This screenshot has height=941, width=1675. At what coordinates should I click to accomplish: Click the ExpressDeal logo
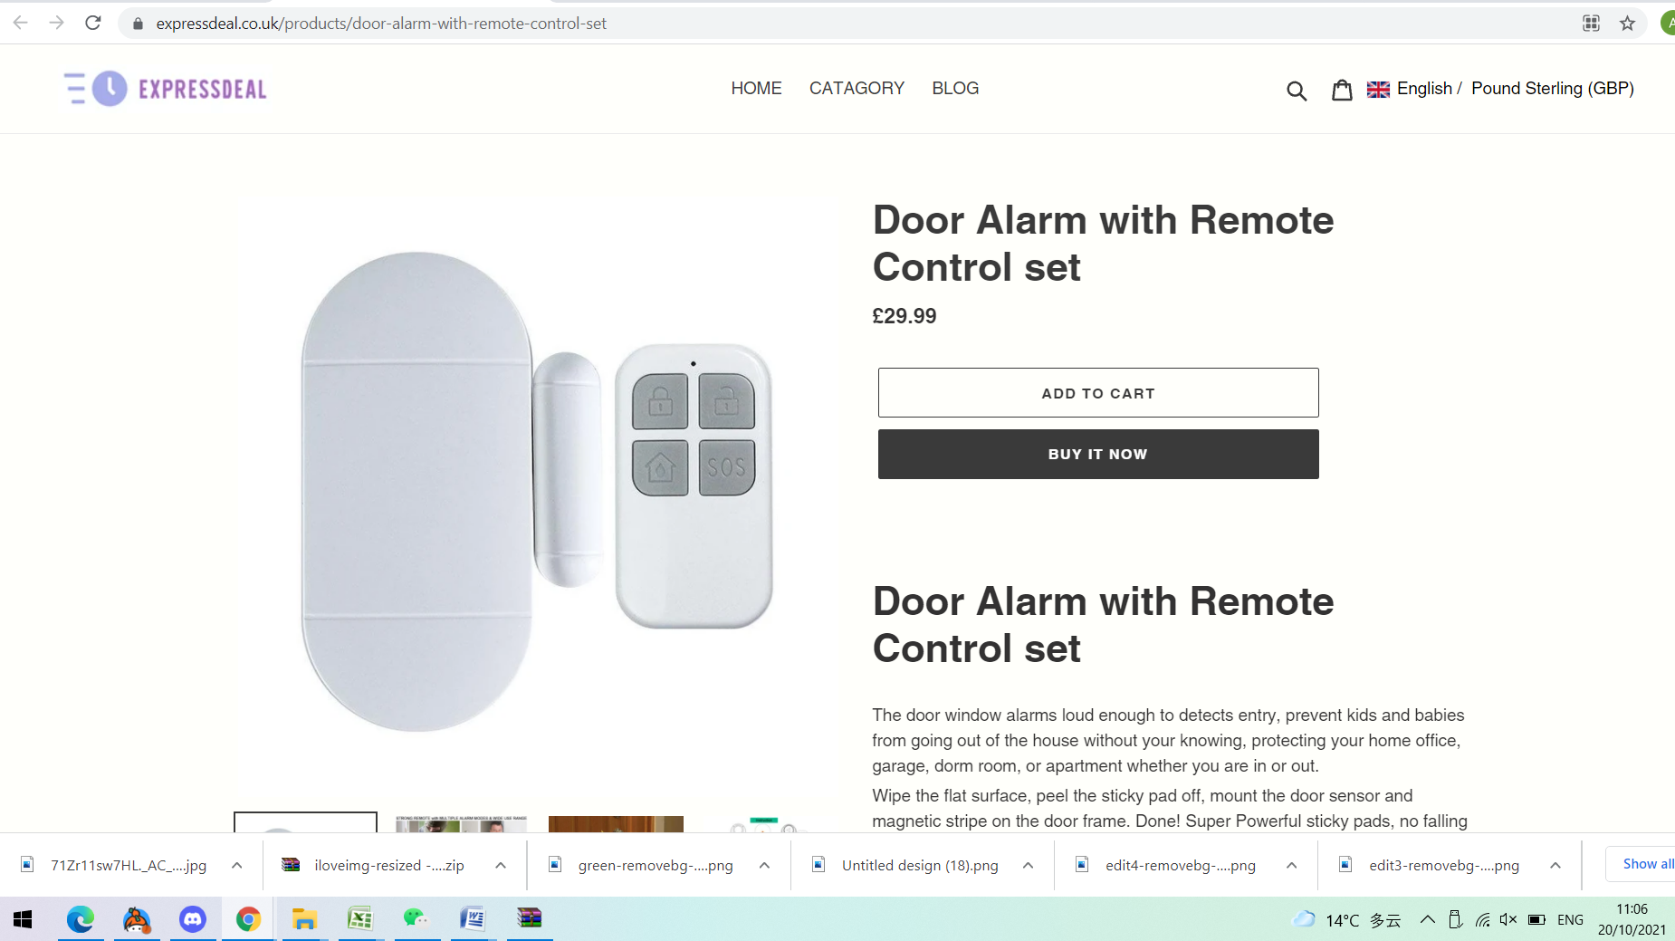click(166, 89)
